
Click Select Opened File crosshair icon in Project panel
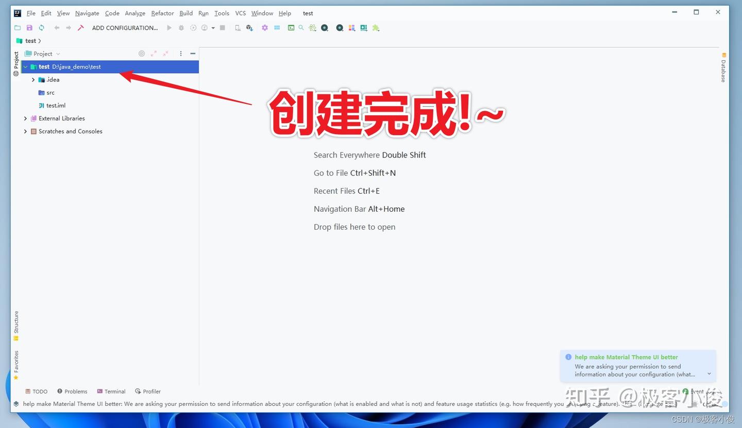coord(142,54)
